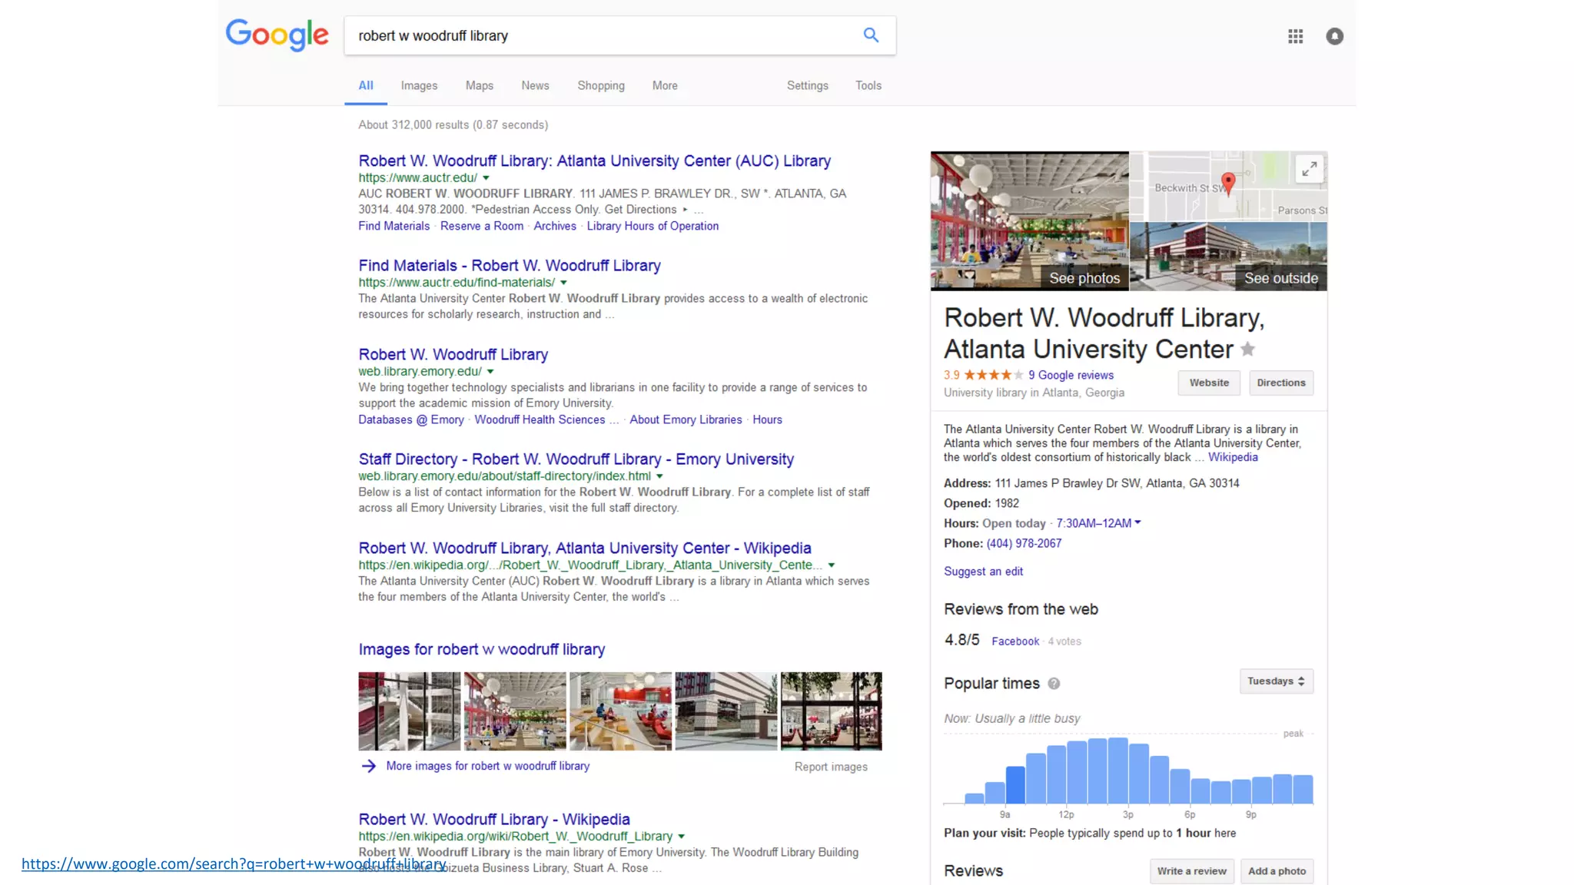The width and height of the screenshot is (1574, 885).
Task: Open the Facebook reviews link
Action: coord(1015,641)
